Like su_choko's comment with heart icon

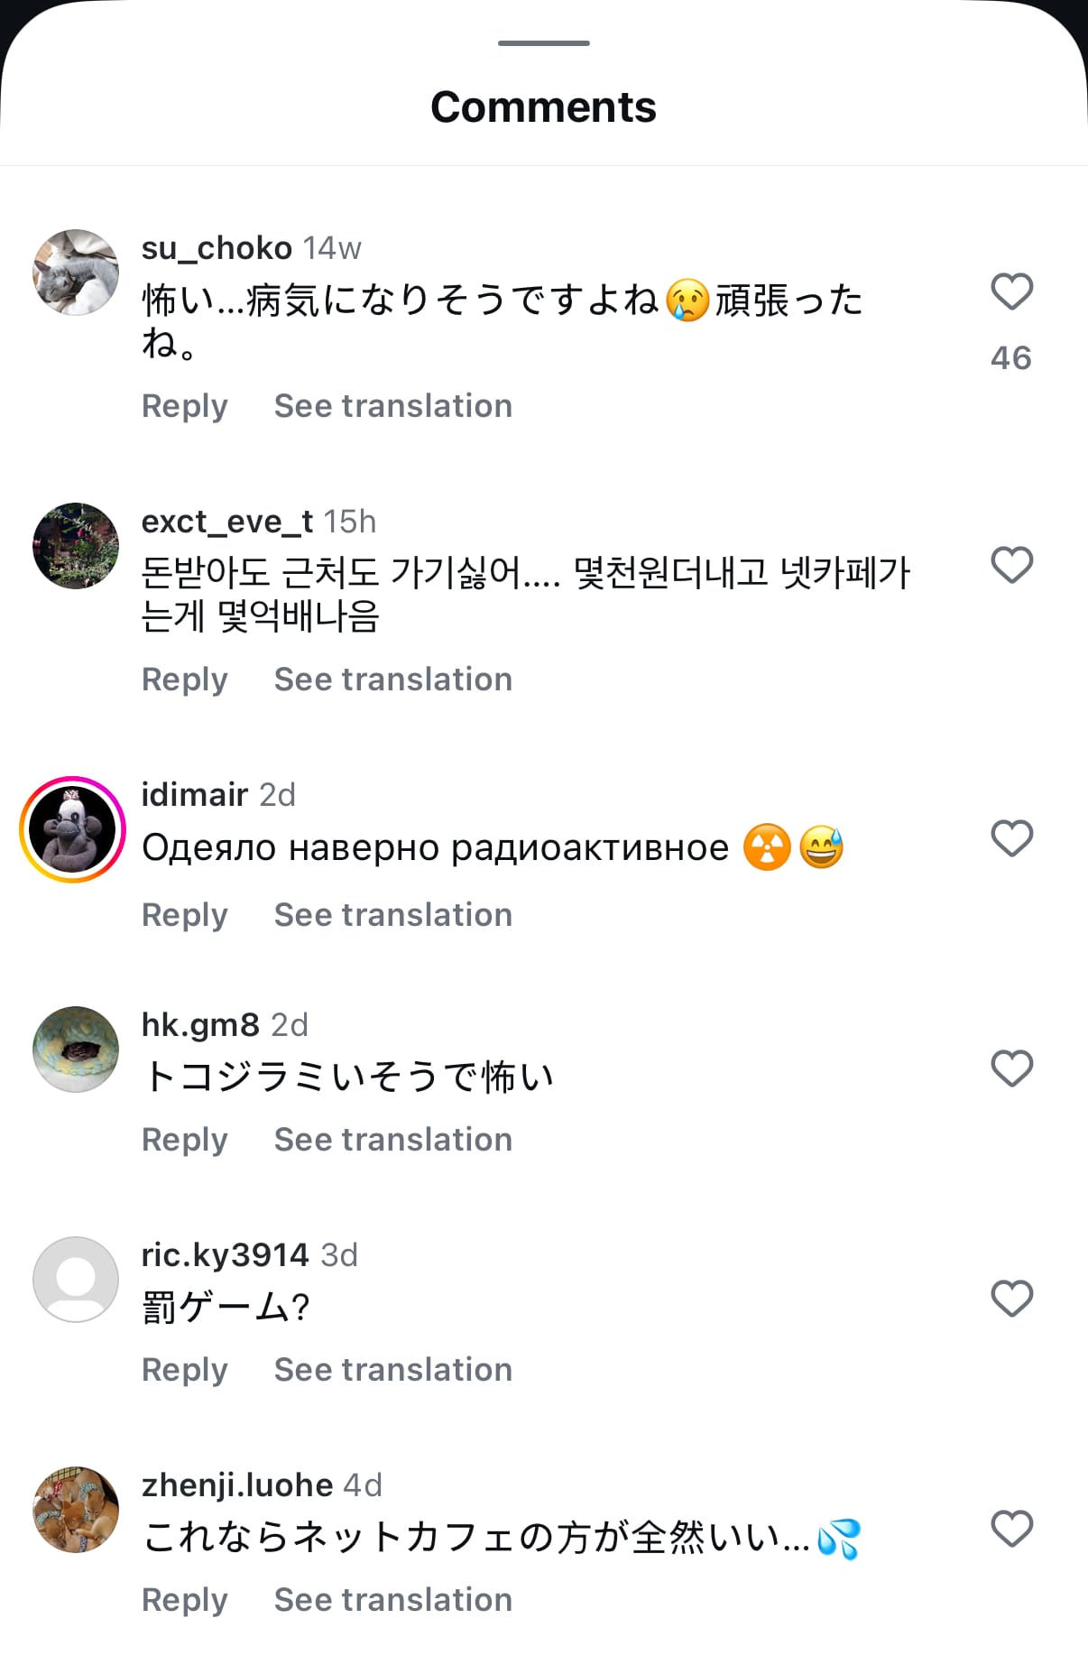pyautogui.click(x=1011, y=292)
